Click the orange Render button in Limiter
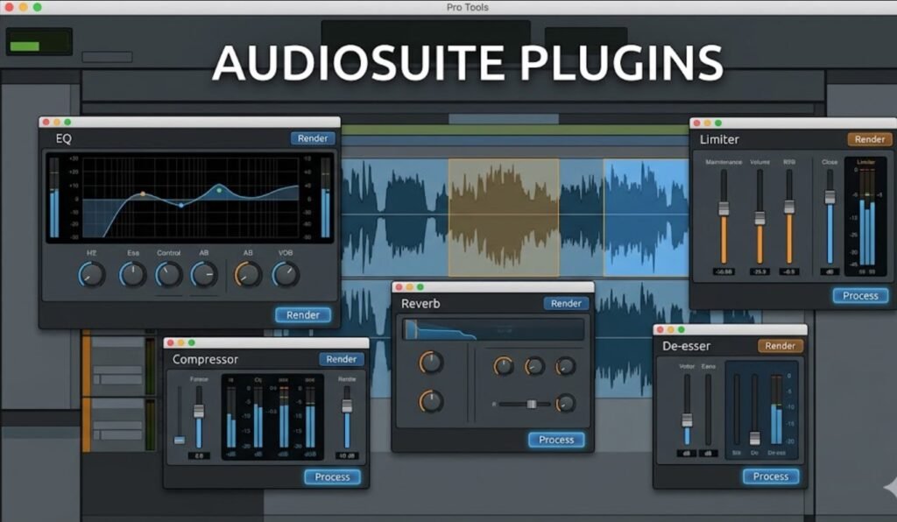Image resolution: width=897 pixels, height=522 pixels. pyautogui.click(x=870, y=139)
